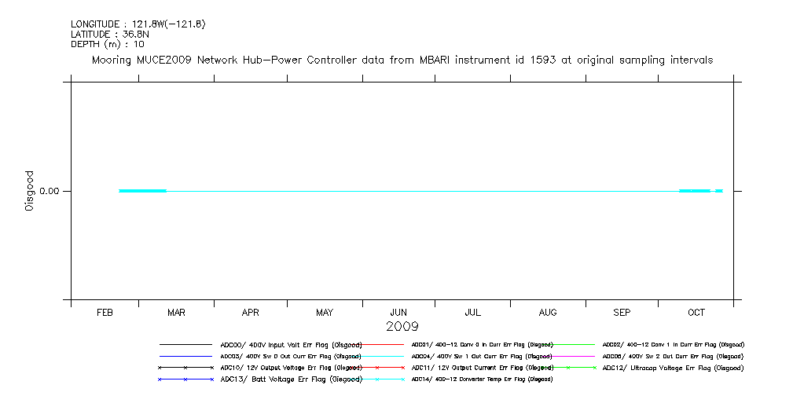Select the ADC11 12V Output Current legend label
Viewport: 793px width, 396px height.
point(482,368)
